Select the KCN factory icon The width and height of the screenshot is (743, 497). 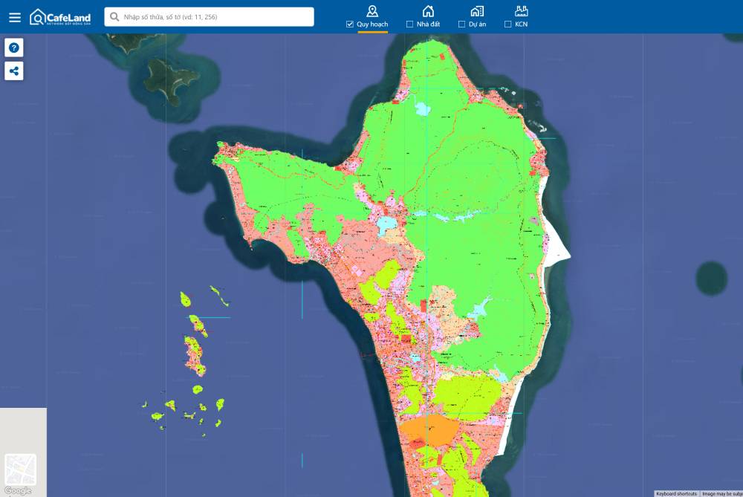point(521,10)
